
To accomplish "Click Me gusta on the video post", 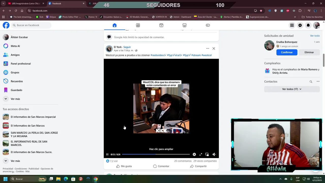I will (124, 166).
